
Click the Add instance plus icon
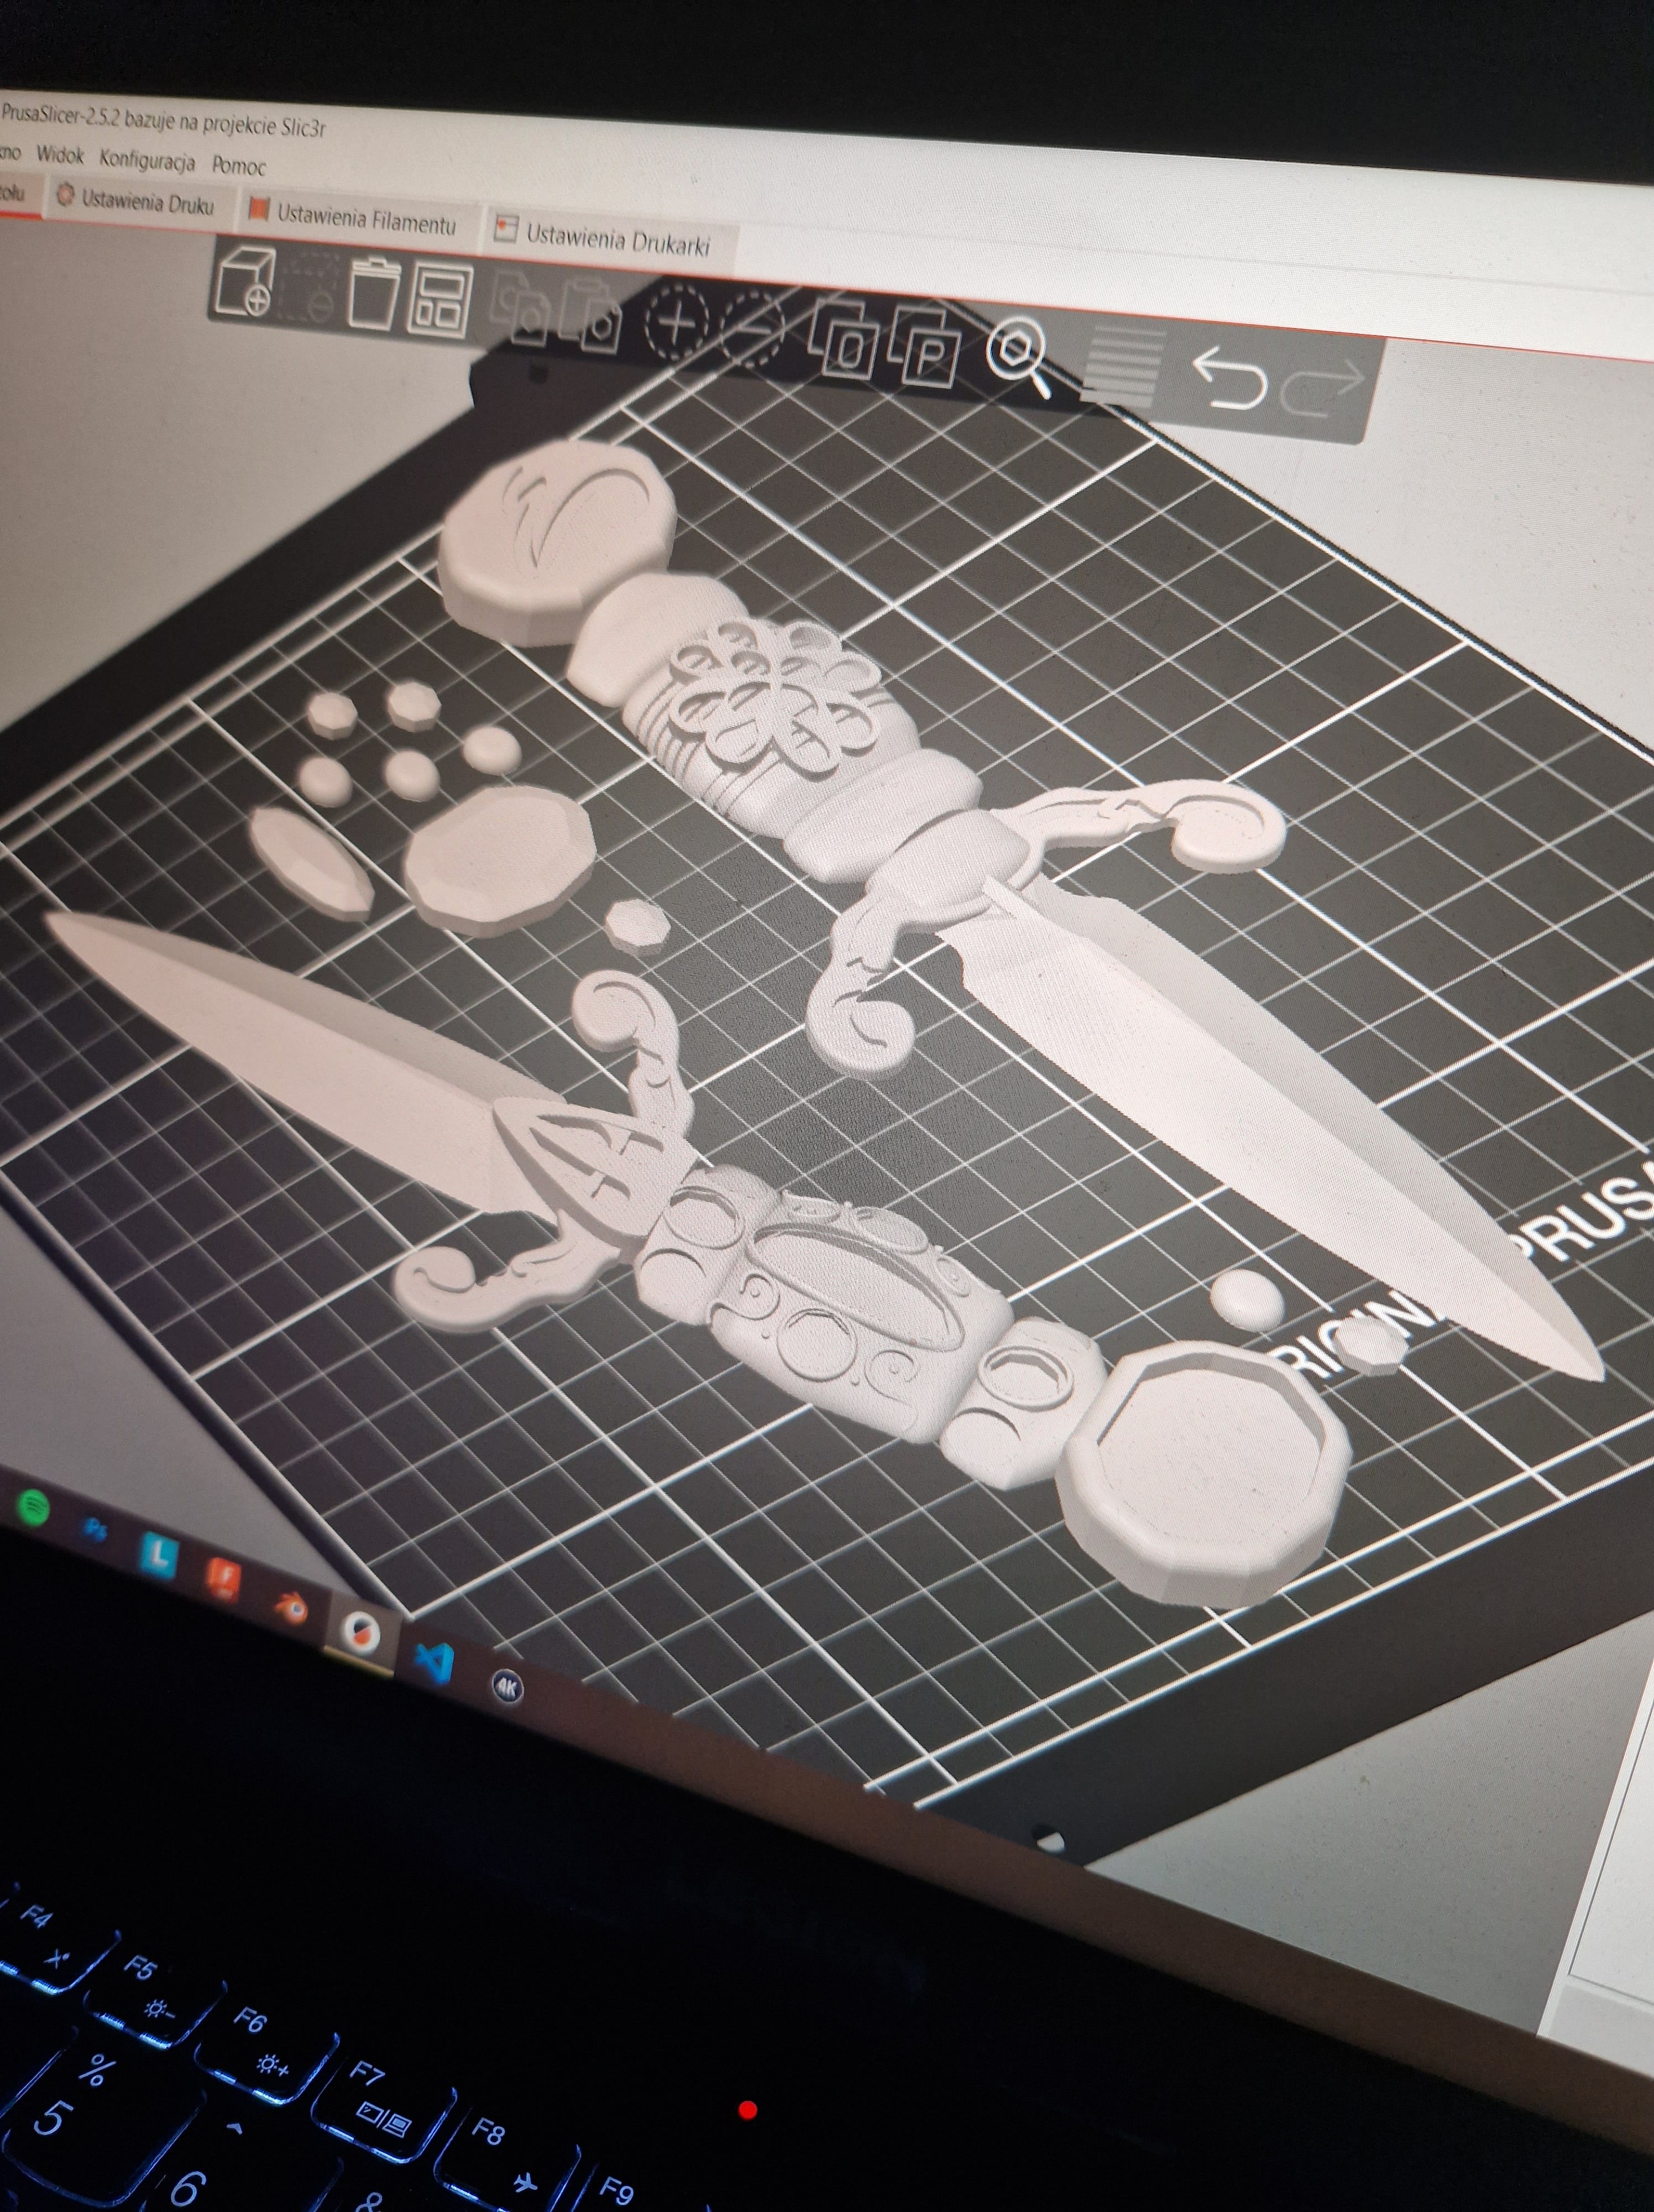677,322
